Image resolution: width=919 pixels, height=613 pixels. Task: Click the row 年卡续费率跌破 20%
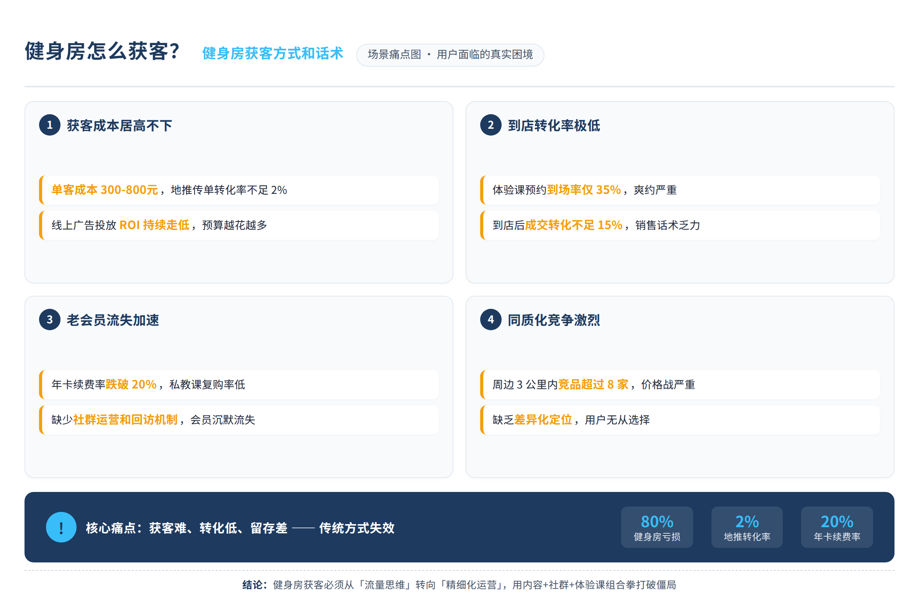[239, 385]
